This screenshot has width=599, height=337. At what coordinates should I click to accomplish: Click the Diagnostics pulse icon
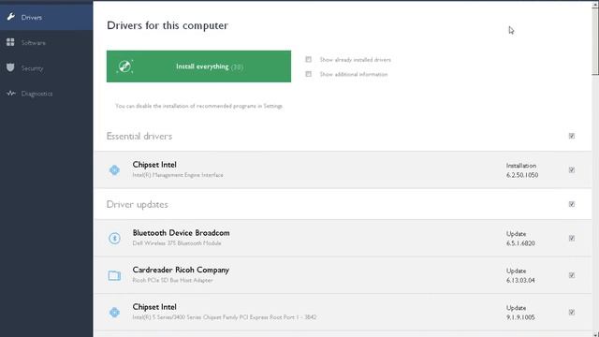pyautogui.click(x=10, y=94)
